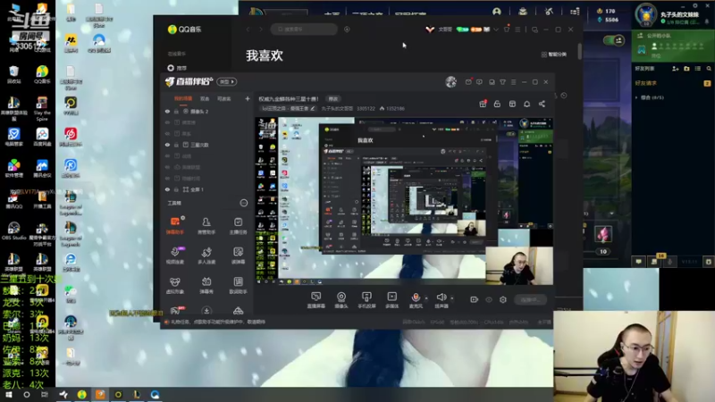Open the Windows Start menu

pyautogui.click(x=8, y=394)
